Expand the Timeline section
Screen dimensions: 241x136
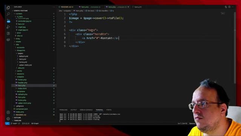18,121
